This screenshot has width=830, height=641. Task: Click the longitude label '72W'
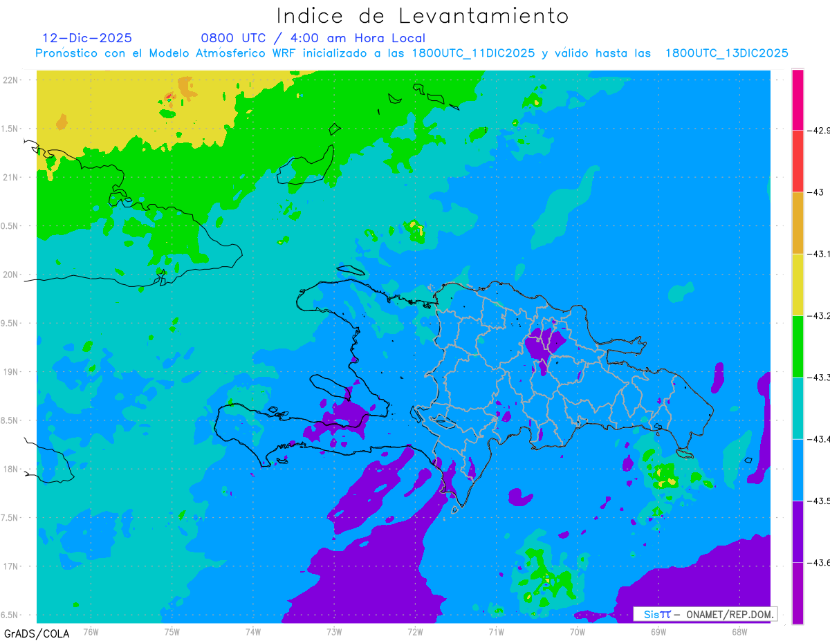click(x=415, y=631)
